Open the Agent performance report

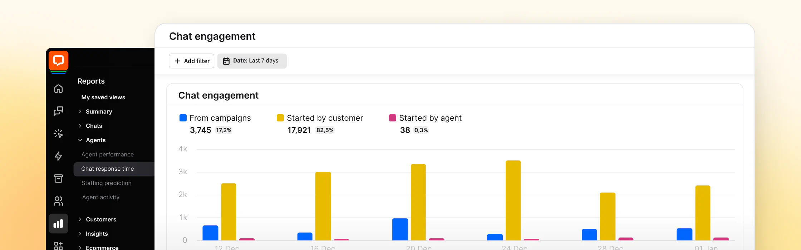108,154
